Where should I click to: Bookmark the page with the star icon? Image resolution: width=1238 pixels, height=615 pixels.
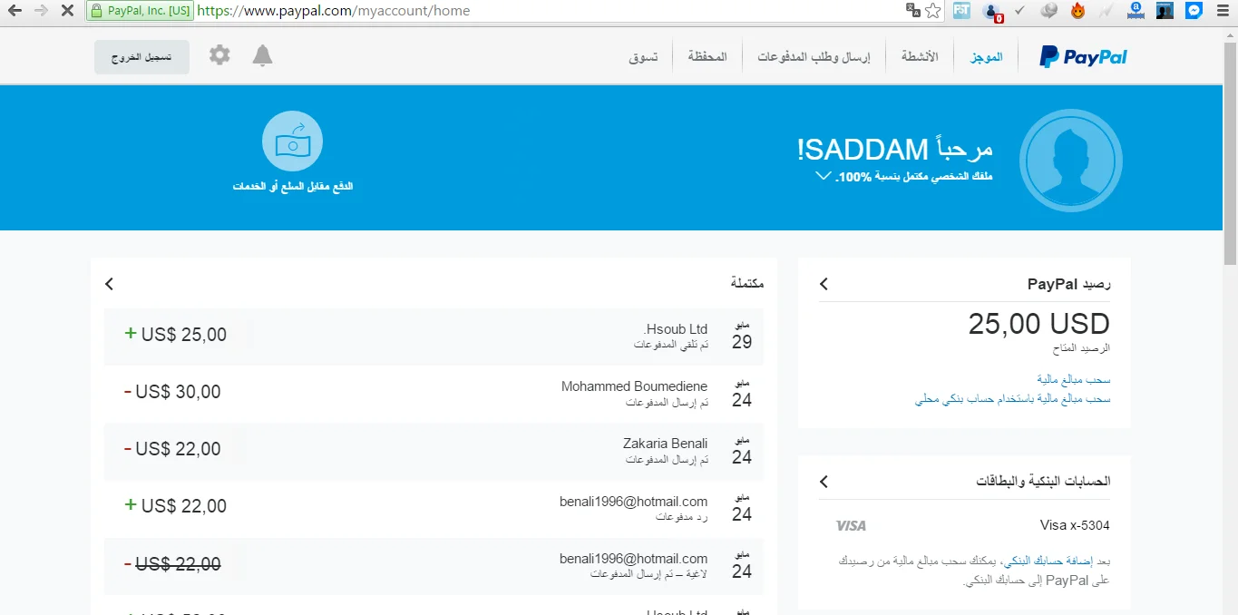click(x=932, y=11)
